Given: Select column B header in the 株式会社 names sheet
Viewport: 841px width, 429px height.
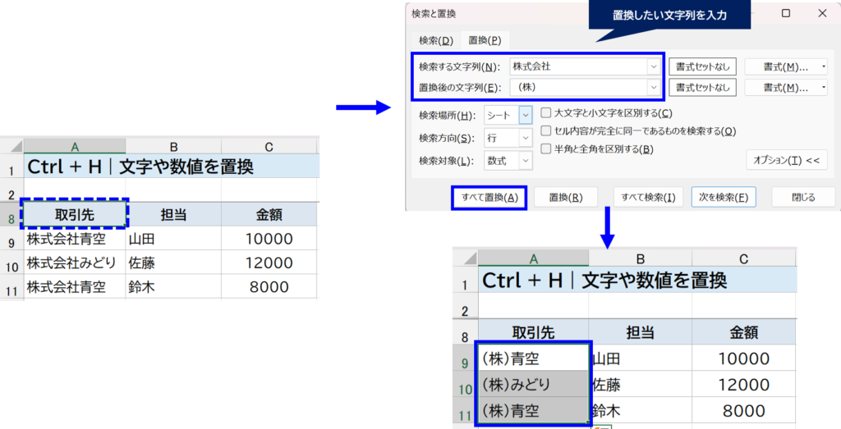Looking at the screenshot, I should click(173, 146).
